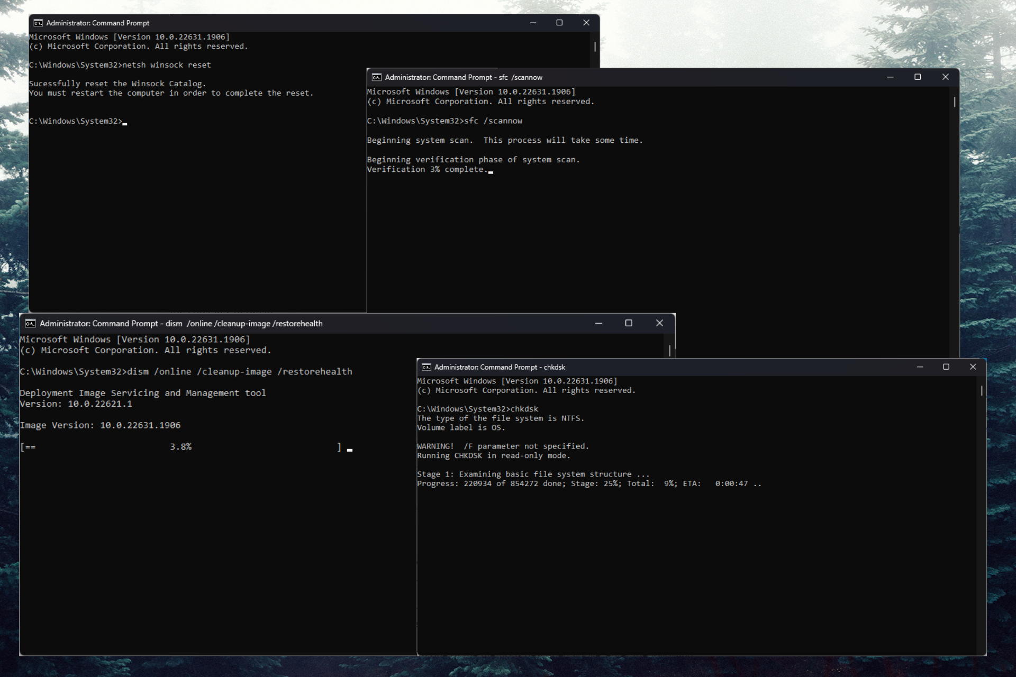Click the netsh window prompt line C:\Windows\System32>

[x=76, y=121]
